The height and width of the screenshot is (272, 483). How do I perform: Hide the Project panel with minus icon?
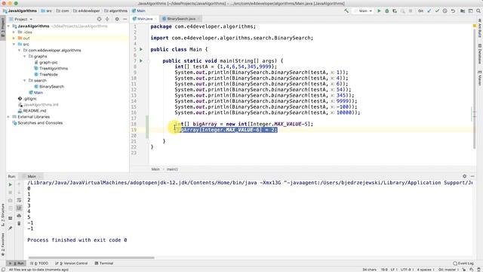[125, 19]
